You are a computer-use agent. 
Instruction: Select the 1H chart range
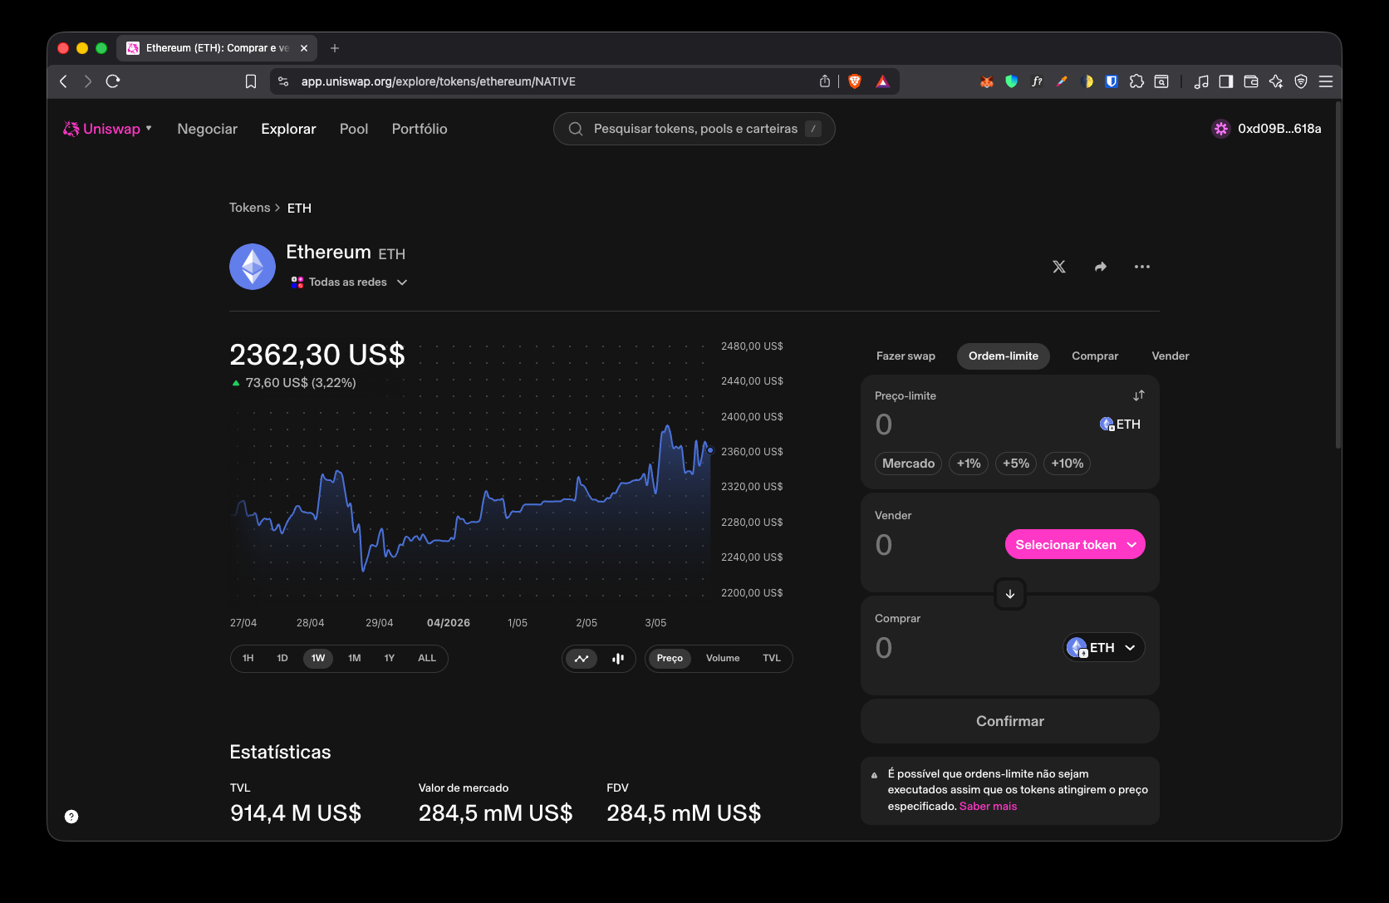pyautogui.click(x=248, y=659)
